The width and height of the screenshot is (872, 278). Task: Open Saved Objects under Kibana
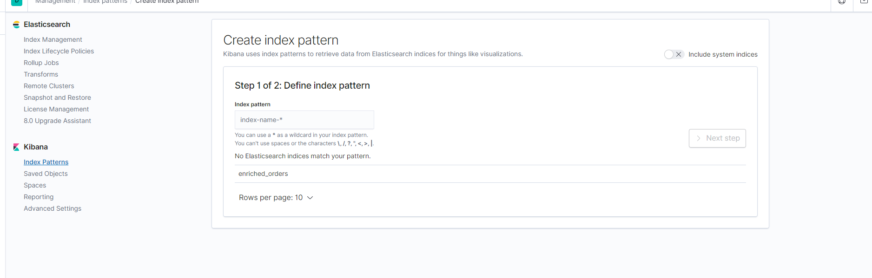(x=46, y=174)
